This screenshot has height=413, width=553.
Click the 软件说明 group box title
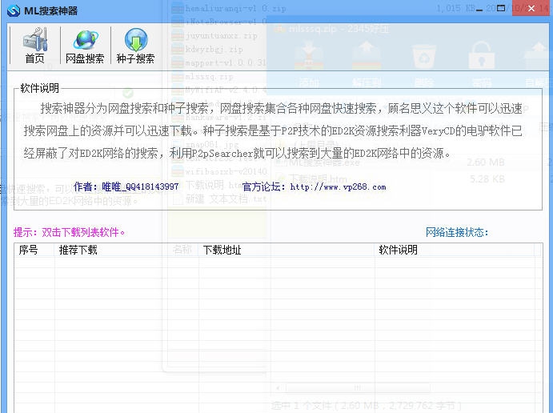click(x=39, y=88)
